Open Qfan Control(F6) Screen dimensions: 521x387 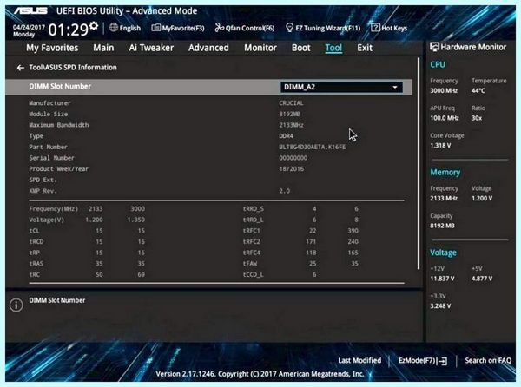click(x=245, y=28)
